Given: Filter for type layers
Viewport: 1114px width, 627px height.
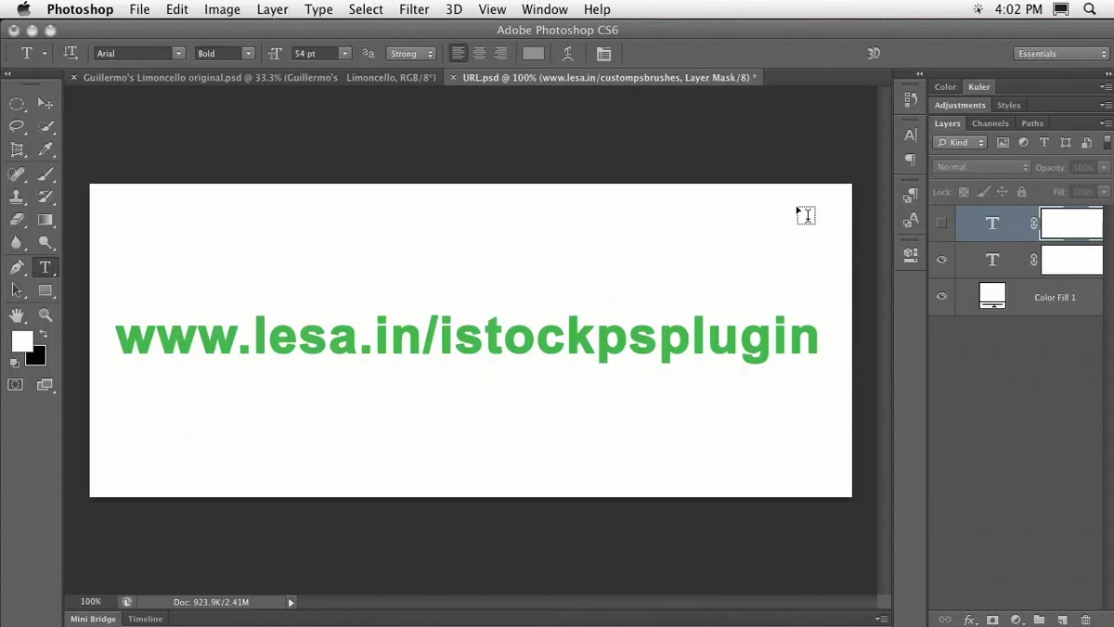Looking at the screenshot, I should tap(1044, 143).
